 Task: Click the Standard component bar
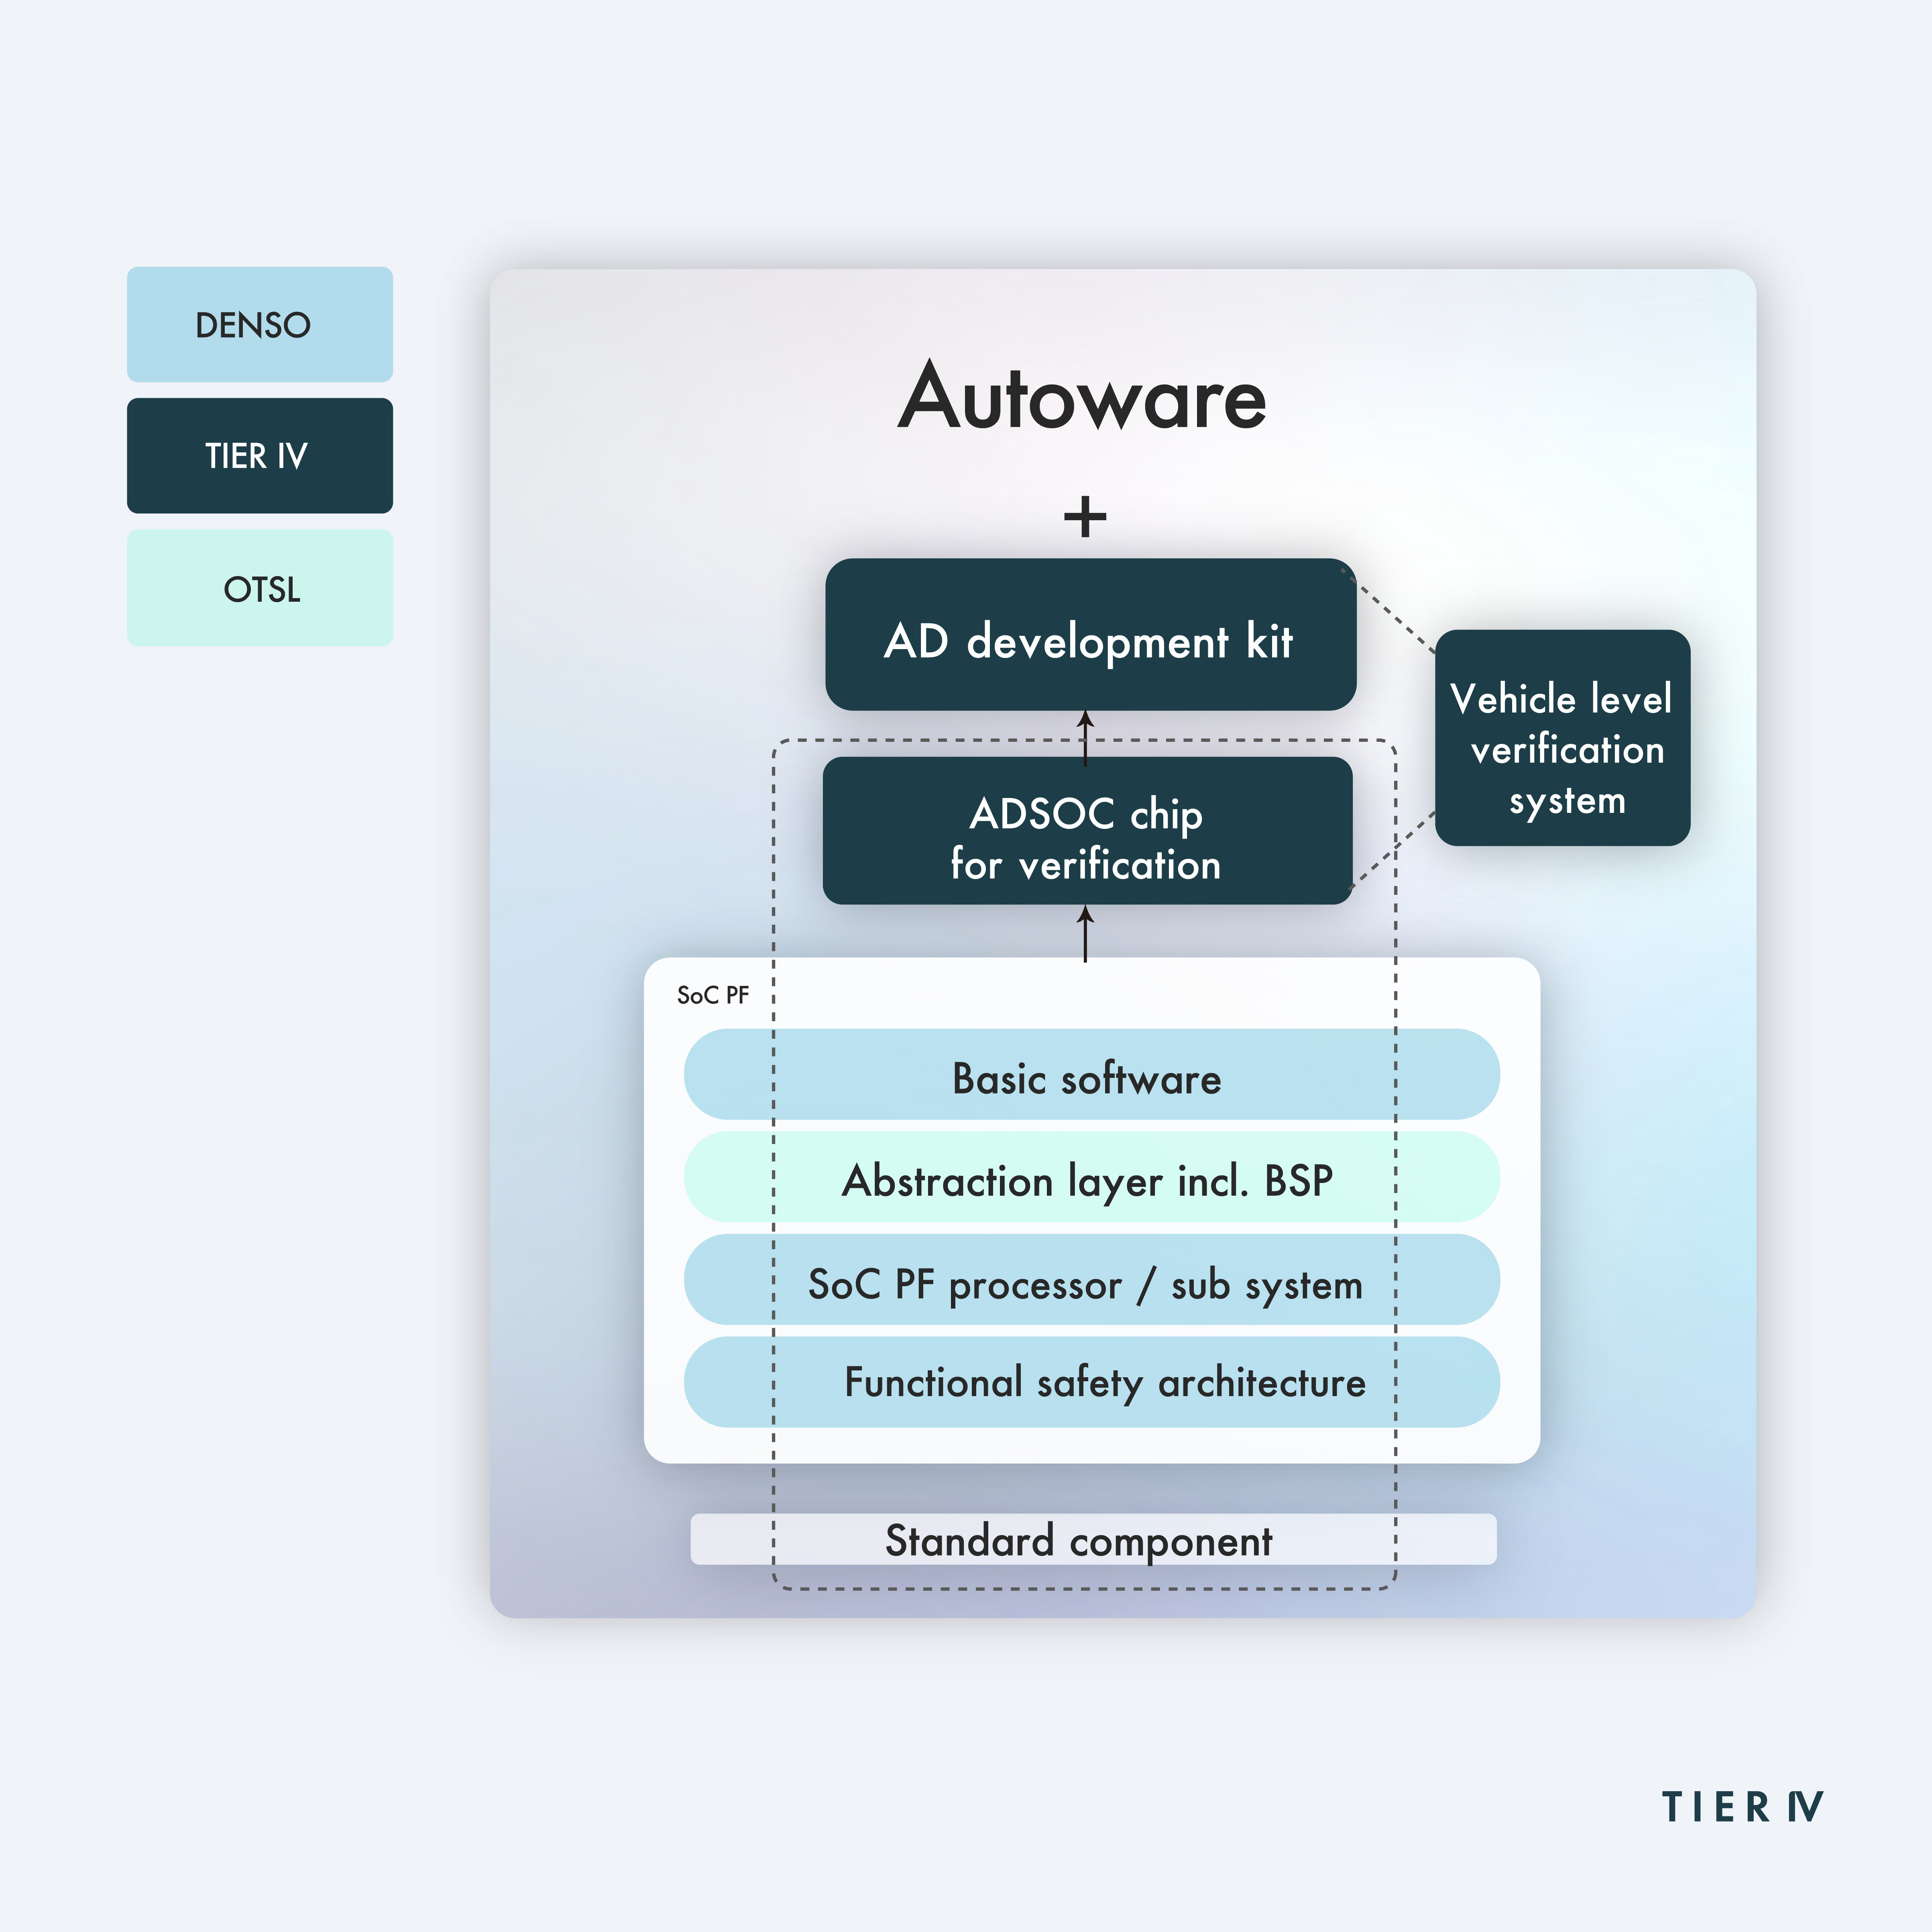click(1093, 1539)
